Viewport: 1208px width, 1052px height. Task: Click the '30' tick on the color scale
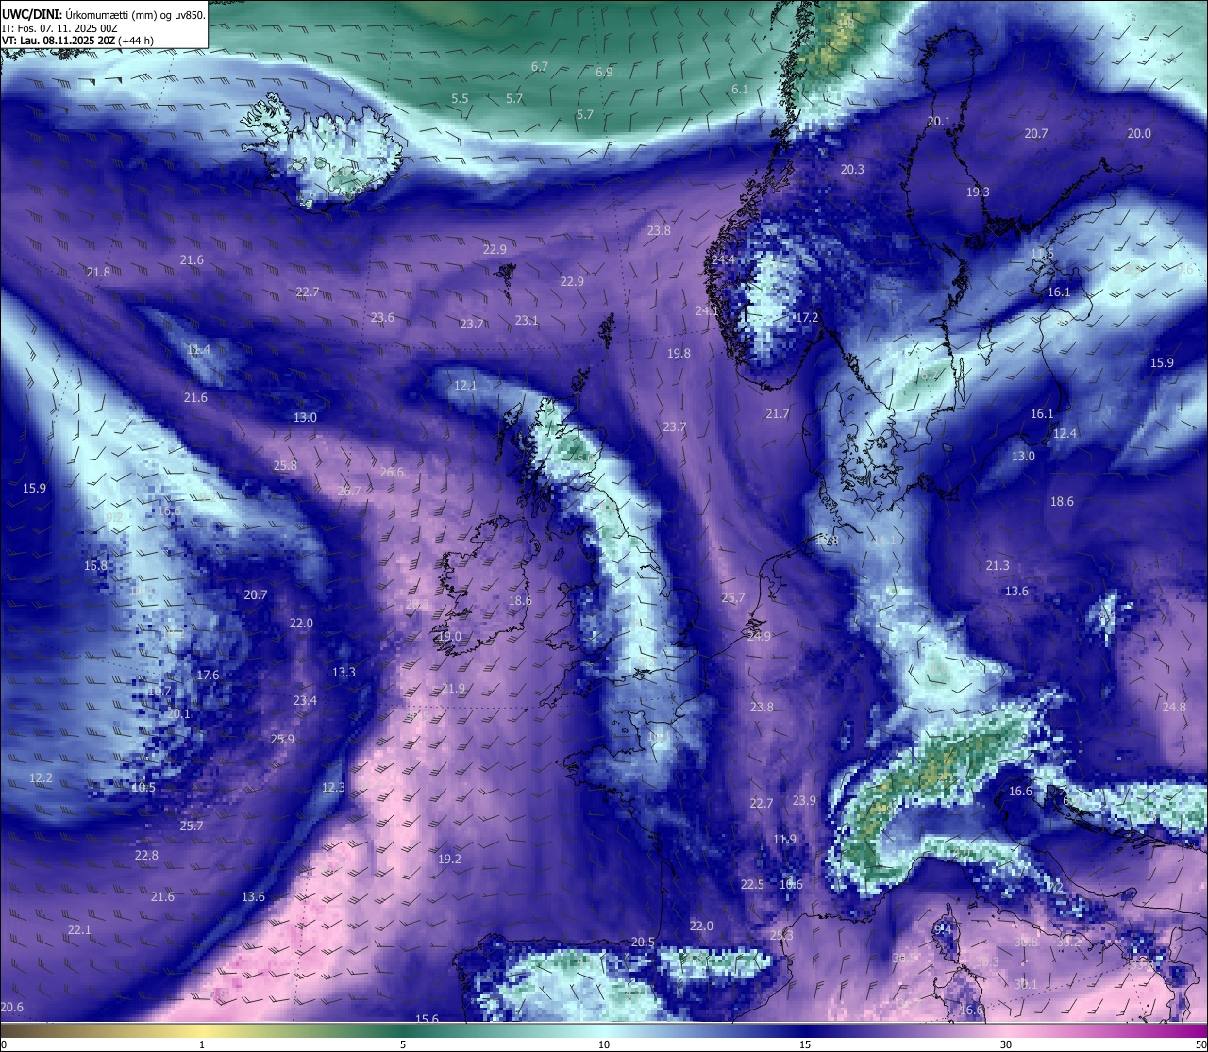click(x=1006, y=1044)
